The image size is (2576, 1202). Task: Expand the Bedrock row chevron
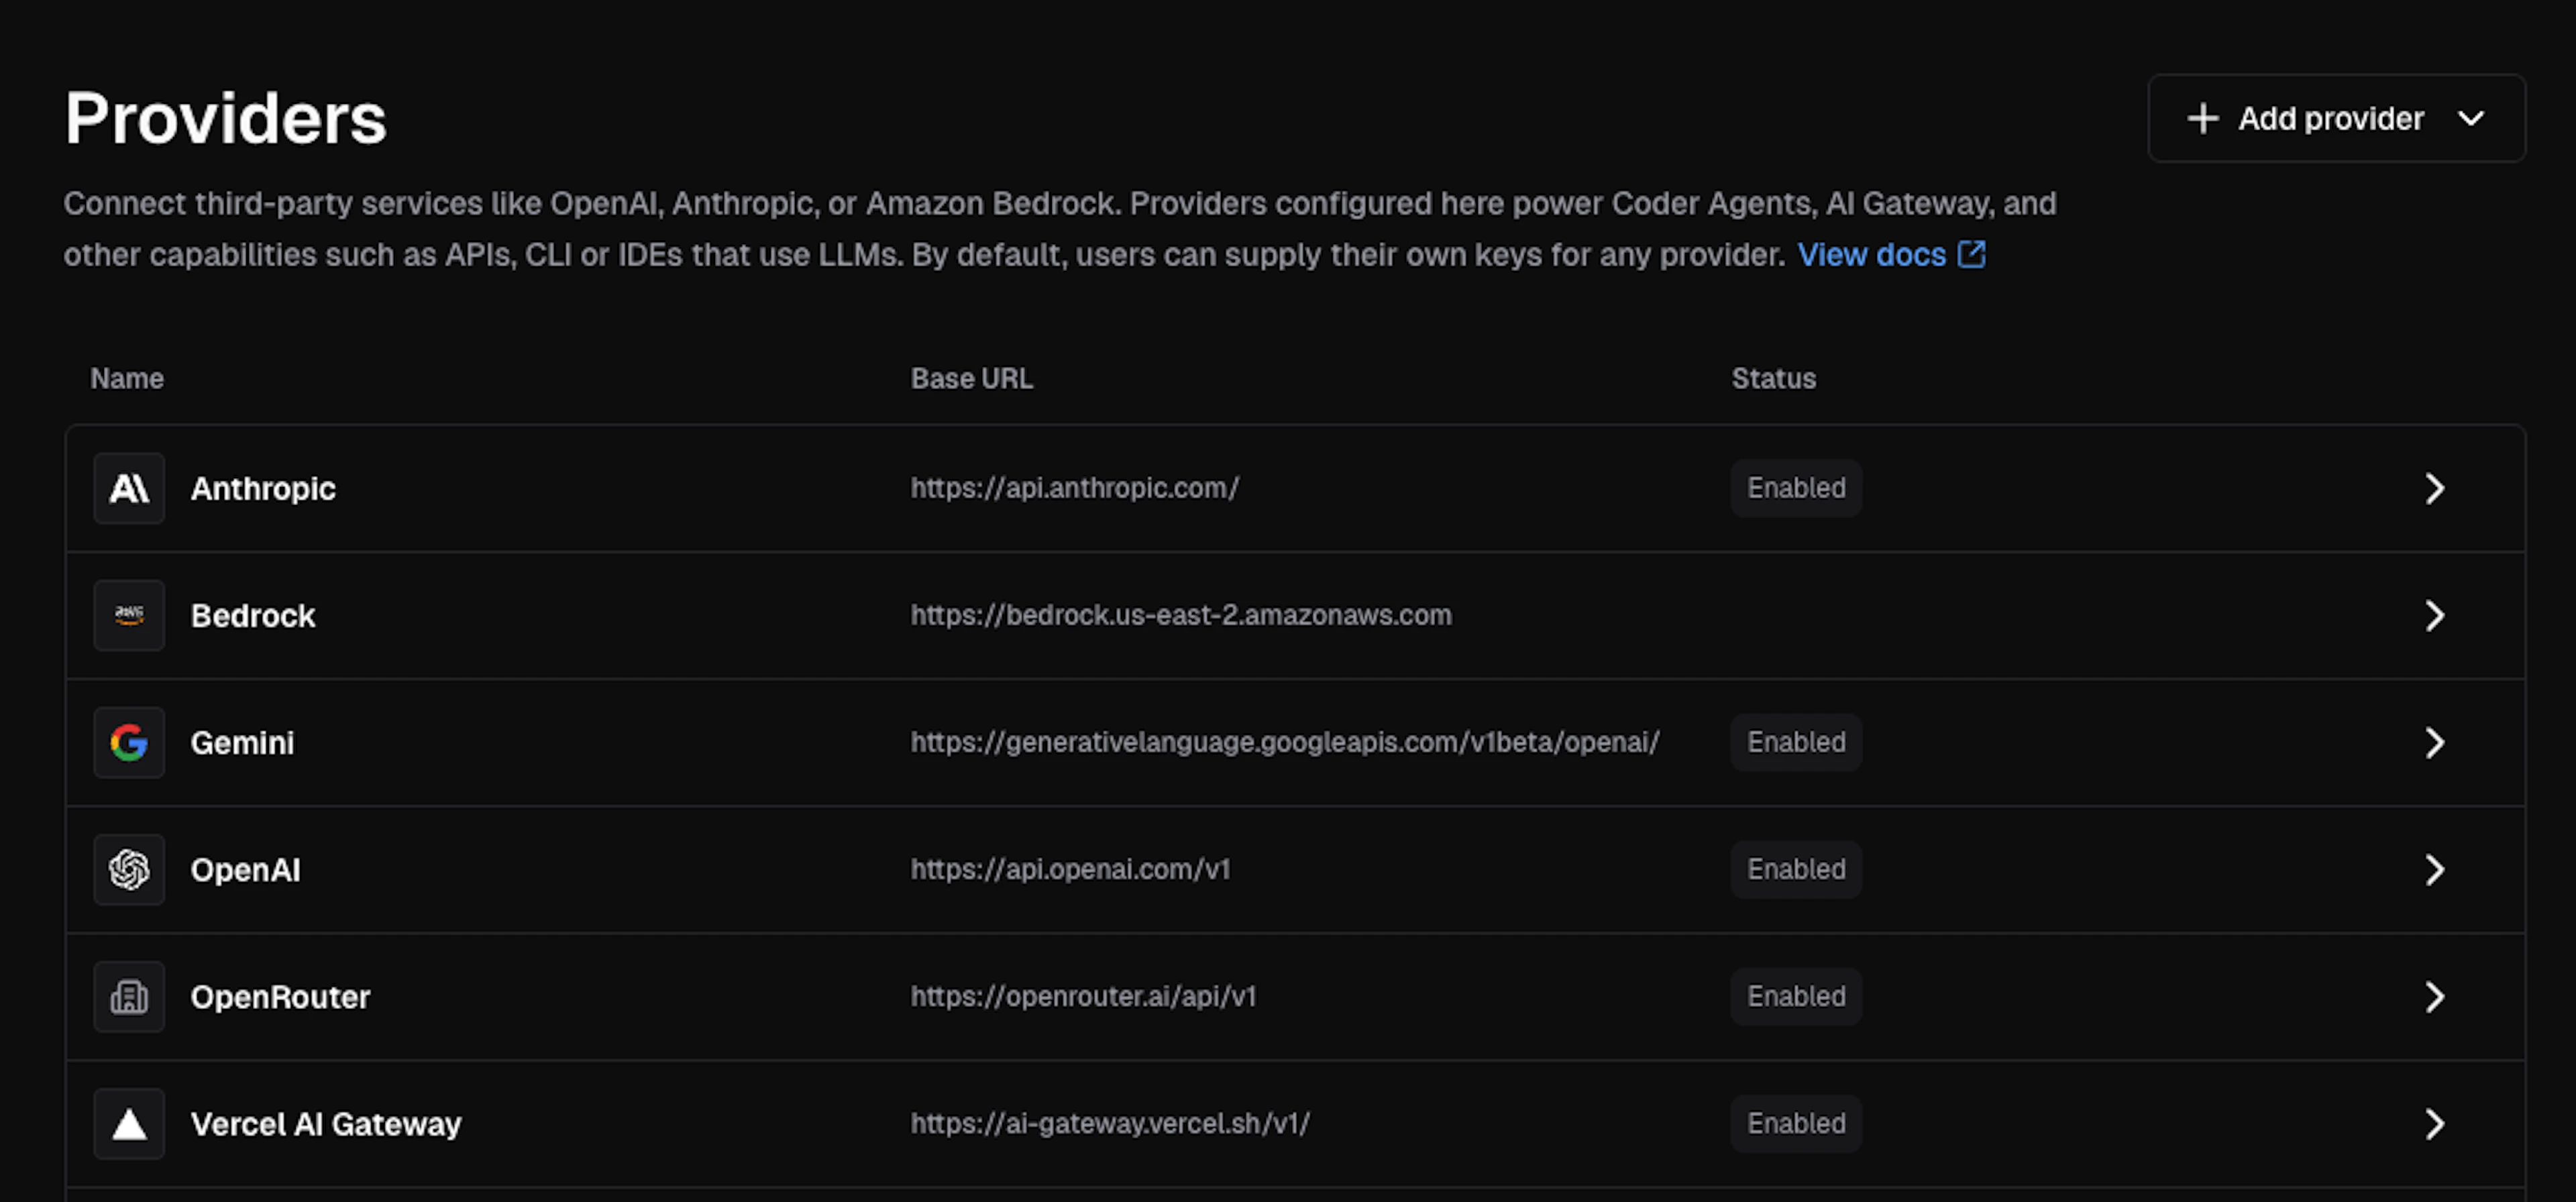pyautogui.click(x=2435, y=615)
